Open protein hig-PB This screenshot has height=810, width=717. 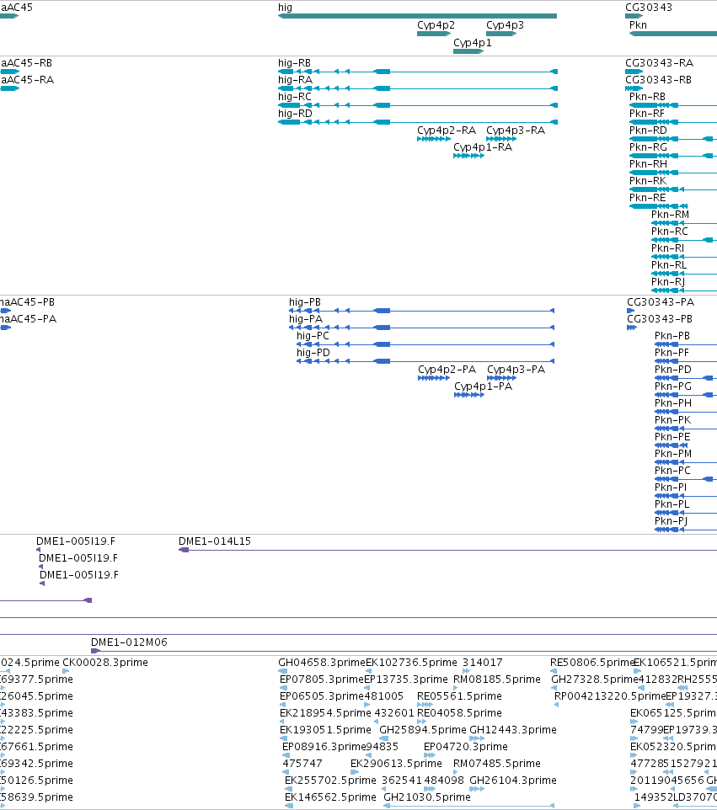[304, 302]
